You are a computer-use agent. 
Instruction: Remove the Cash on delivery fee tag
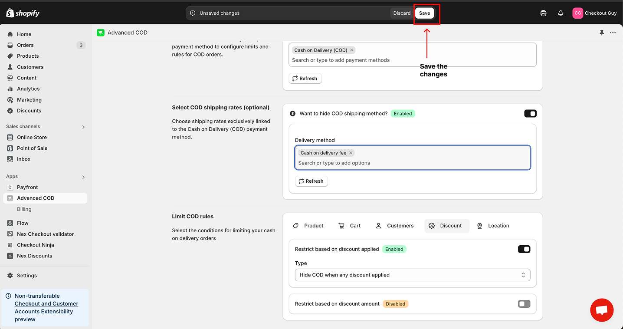pyautogui.click(x=351, y=153)
